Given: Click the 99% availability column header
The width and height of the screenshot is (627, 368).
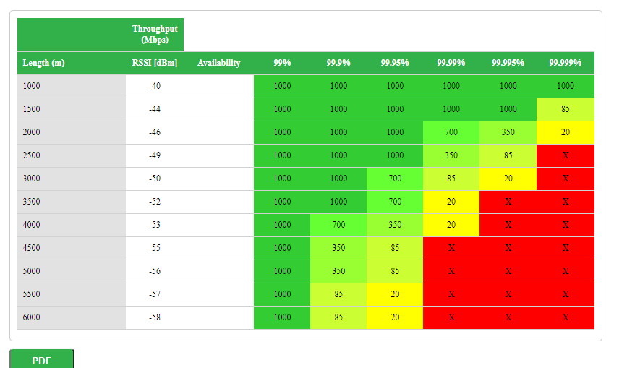Looking at the screenshot, I should 282,63.
